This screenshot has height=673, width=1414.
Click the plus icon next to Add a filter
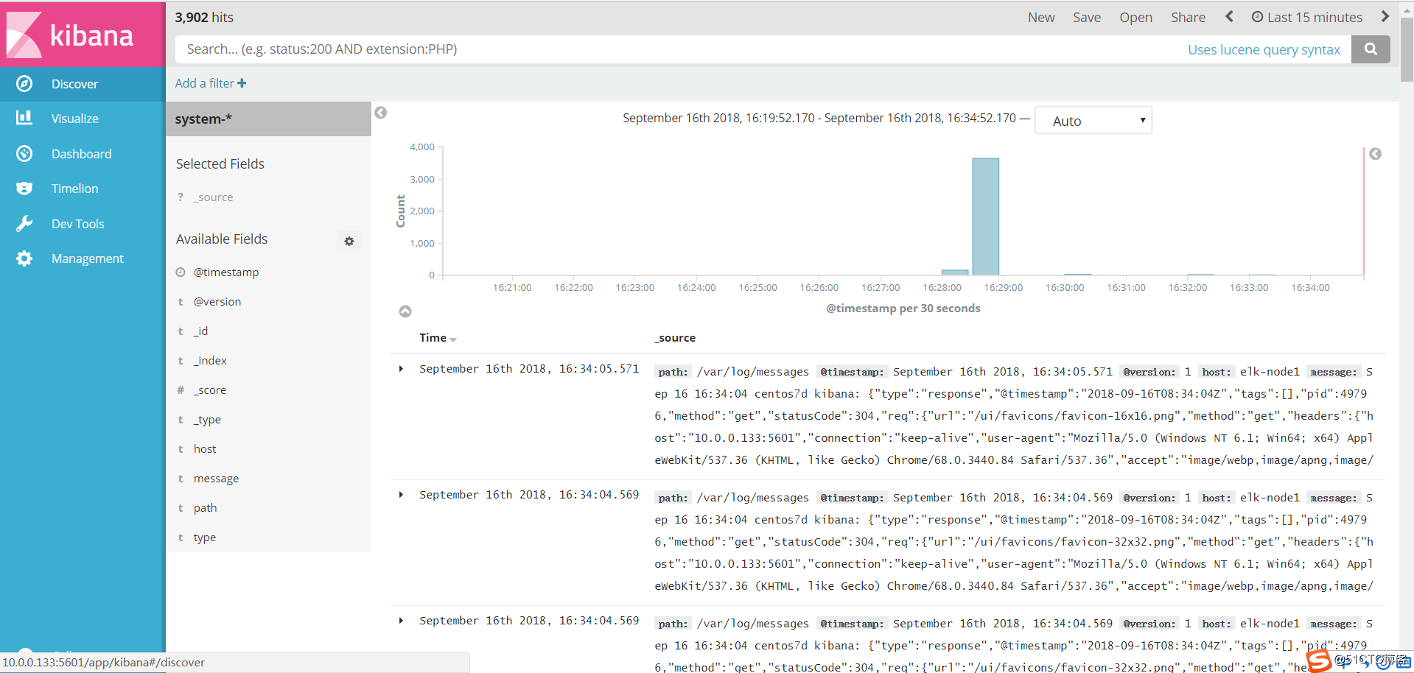[242, 83]
